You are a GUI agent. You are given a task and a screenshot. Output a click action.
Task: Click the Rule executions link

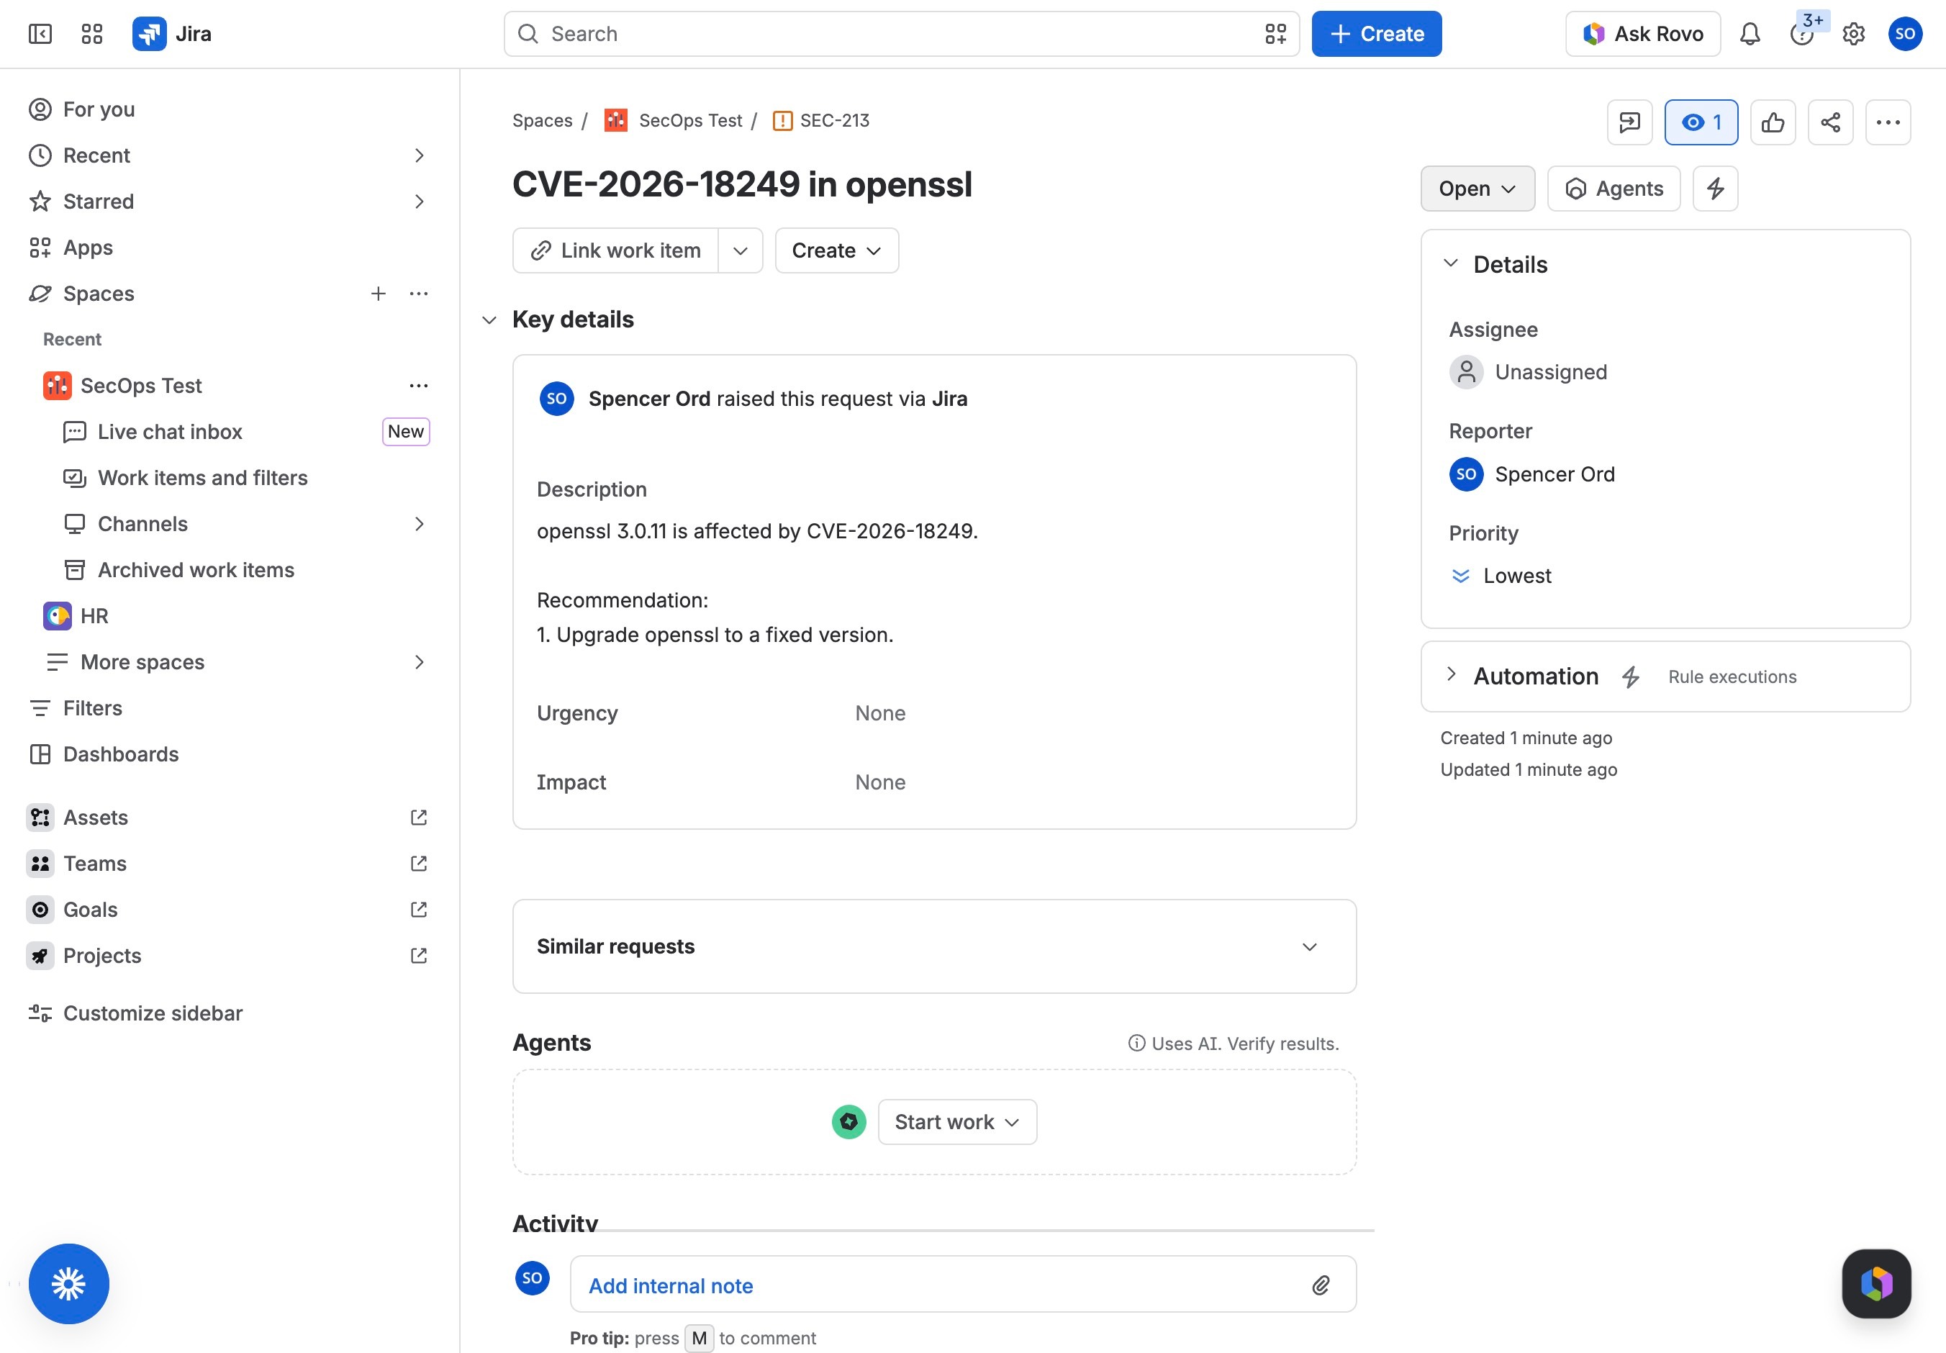click(x=1732, y=676)
